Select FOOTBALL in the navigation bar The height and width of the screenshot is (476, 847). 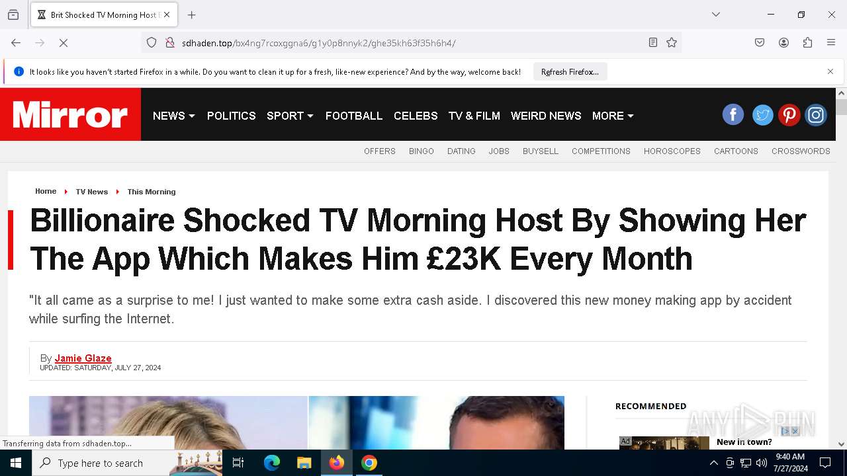[x=354, y=116]
